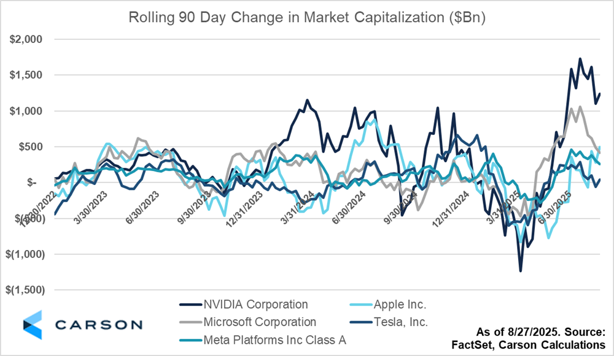Screen dimensions: 614x356
Task: Click the Apple Inc. legend line marker
Action: 354,304
